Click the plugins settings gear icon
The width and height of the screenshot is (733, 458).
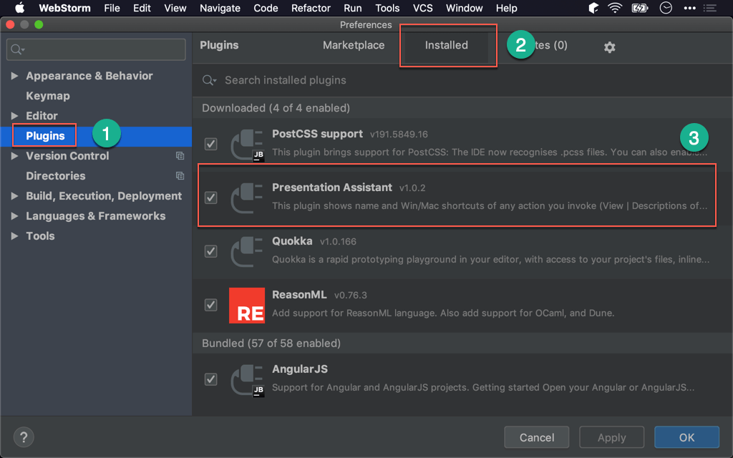pyautogui.click(x=609, y=47)
